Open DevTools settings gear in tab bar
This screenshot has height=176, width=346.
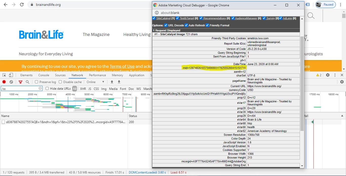328,75
